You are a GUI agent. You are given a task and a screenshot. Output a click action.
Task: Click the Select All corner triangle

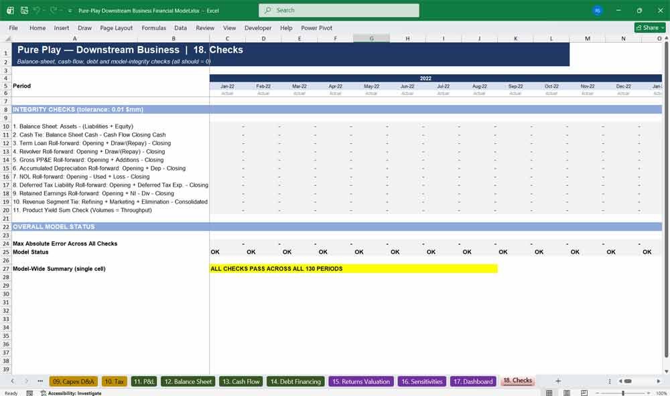[x=6, y=38]
